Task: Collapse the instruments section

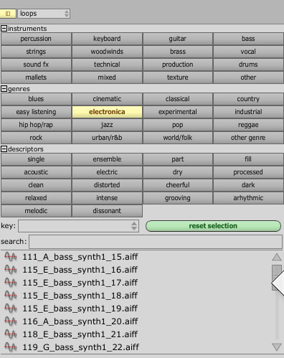Action: [4, 29]
